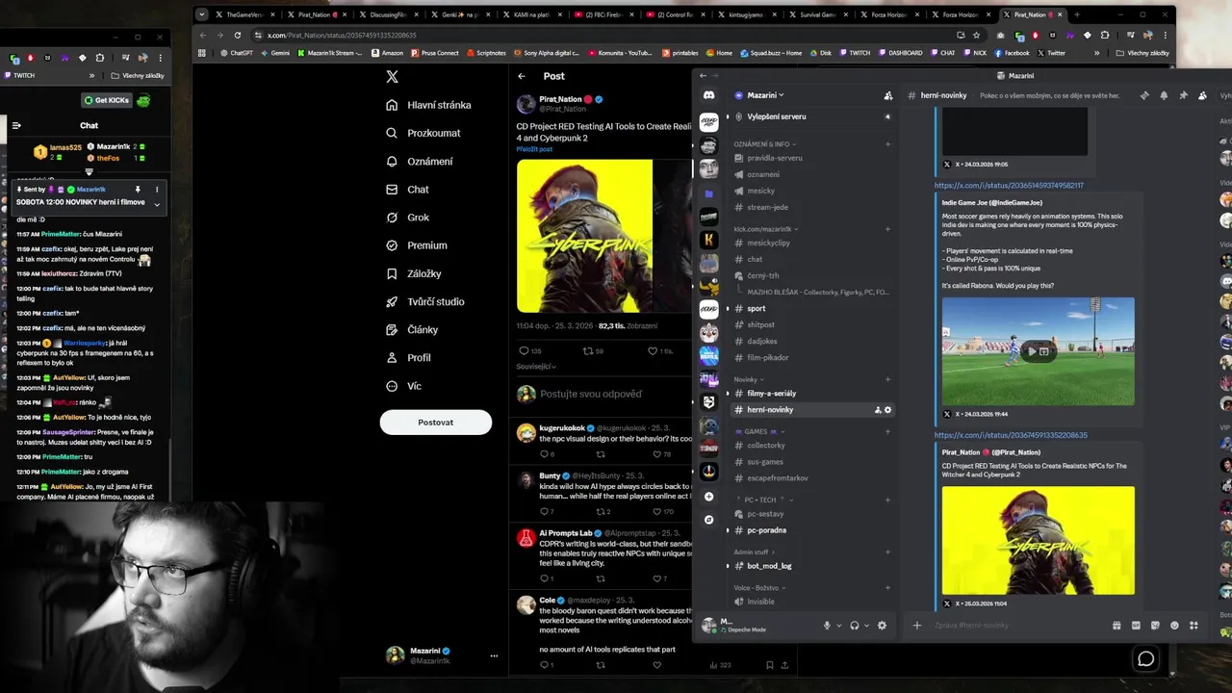The width and height of the screenshot is (1232, 693).
Task: Open edit channel gear on herní-novinky
Action: tap(887, 410)
